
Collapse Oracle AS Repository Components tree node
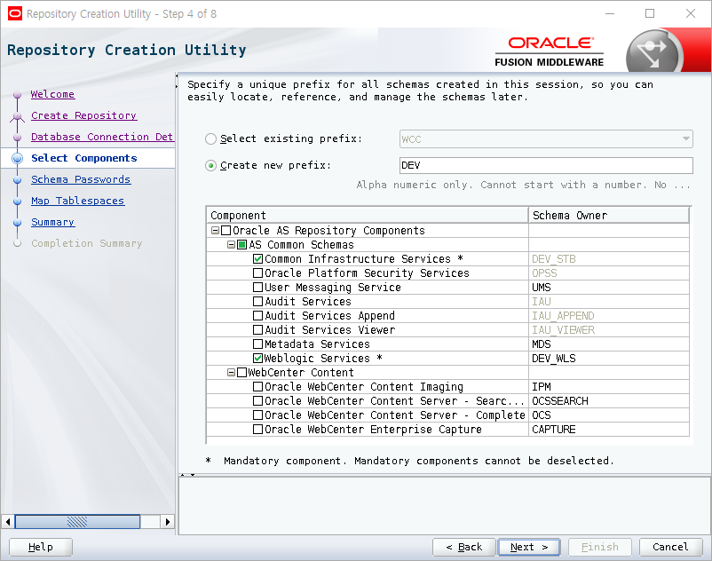tap(215, 231)
